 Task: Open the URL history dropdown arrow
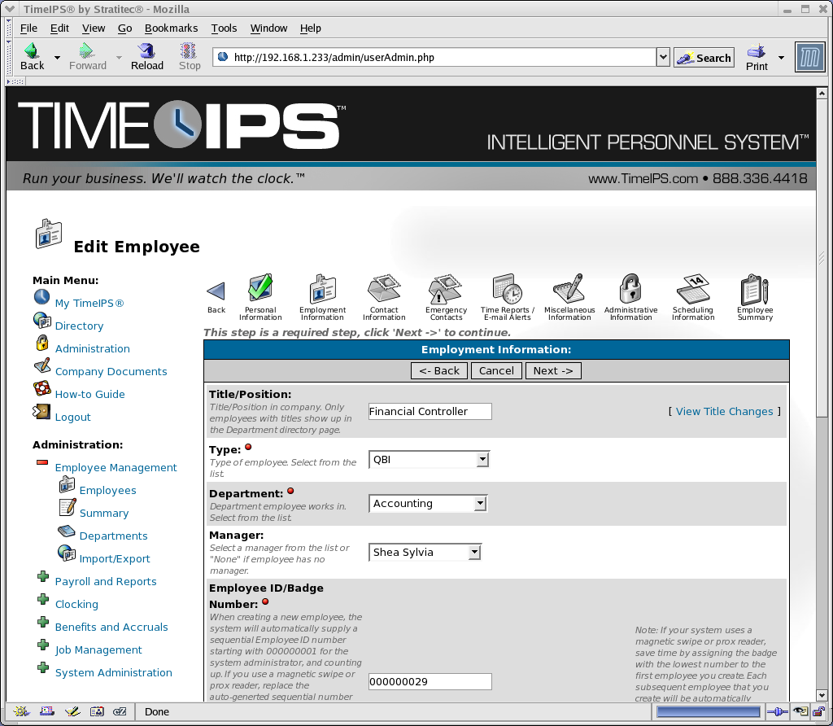point(662,57)
